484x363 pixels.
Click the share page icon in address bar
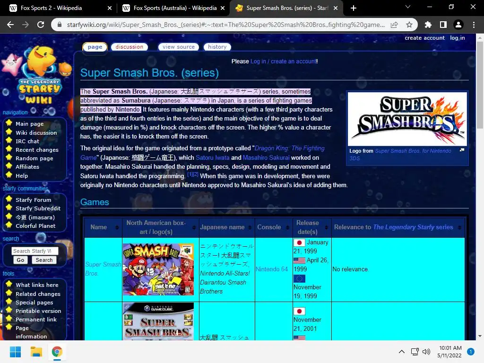(x=394, y=25)
